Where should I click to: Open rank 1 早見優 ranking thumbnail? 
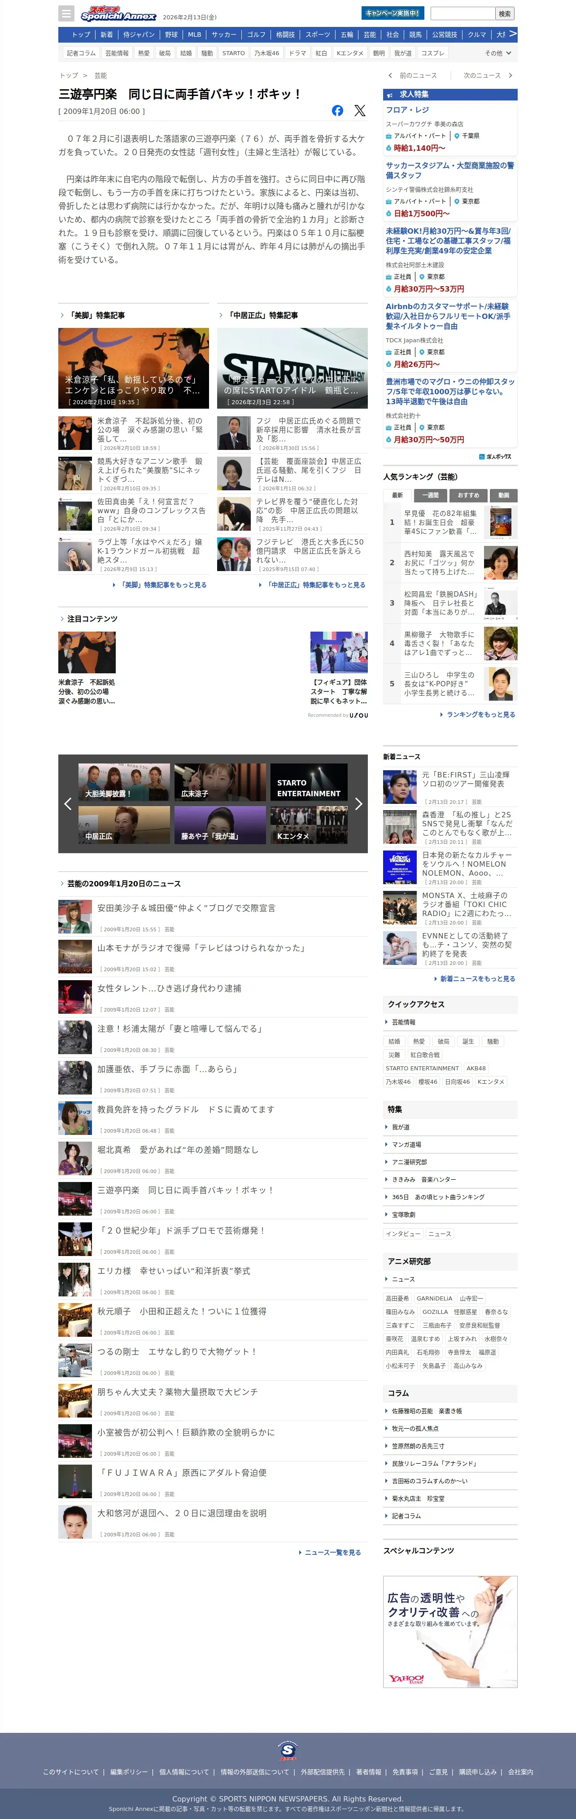[501, 523]
